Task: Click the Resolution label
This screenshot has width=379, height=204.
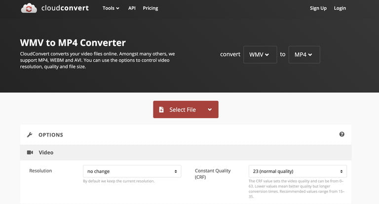Action: 40,170
